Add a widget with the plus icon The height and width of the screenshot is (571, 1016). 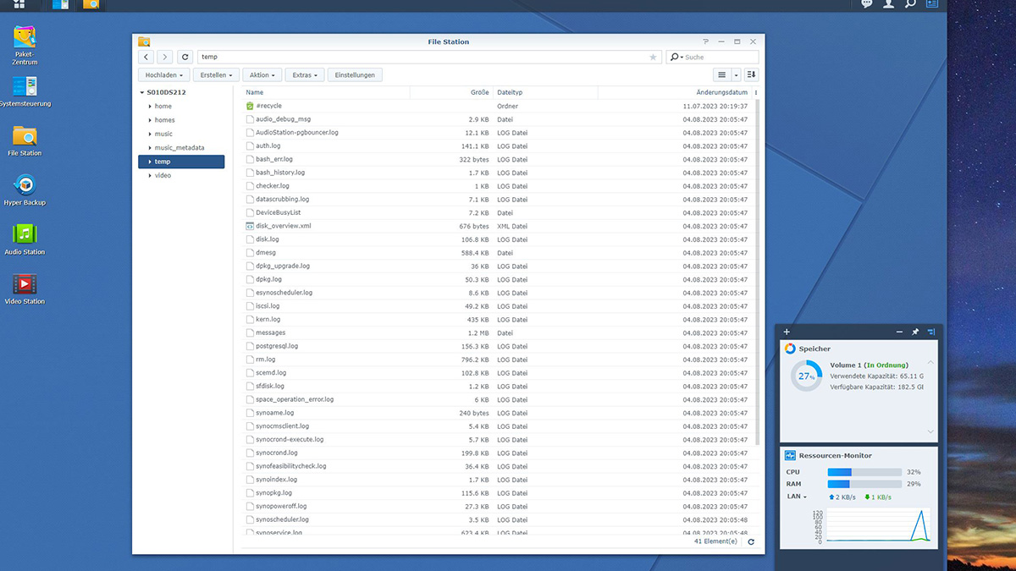coord(787,332)
